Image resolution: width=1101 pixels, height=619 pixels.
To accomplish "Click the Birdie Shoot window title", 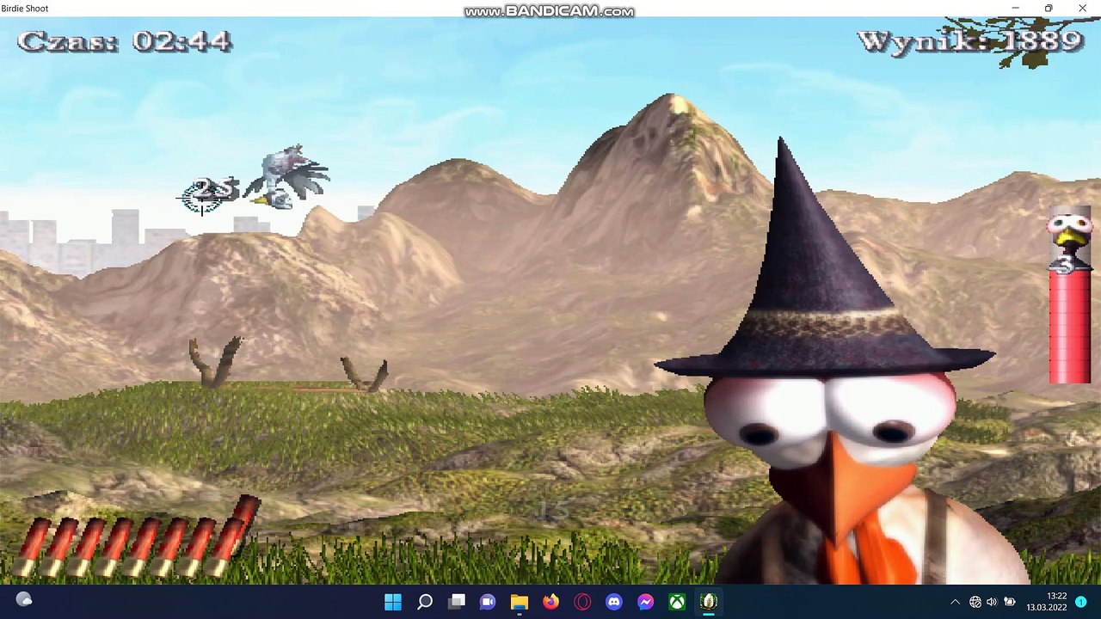I will pos(25,9).
